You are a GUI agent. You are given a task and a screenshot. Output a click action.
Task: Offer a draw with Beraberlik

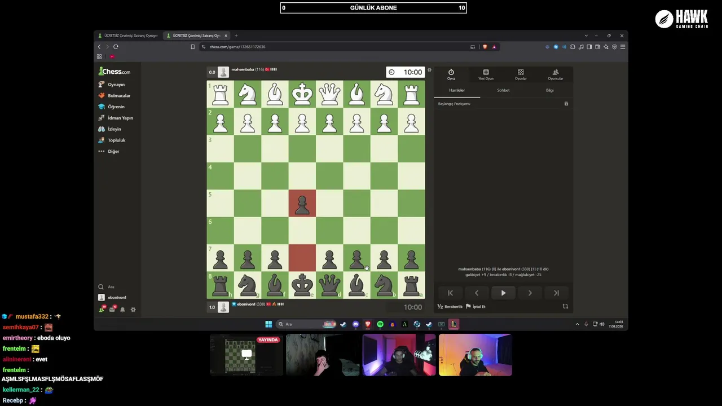450,307
